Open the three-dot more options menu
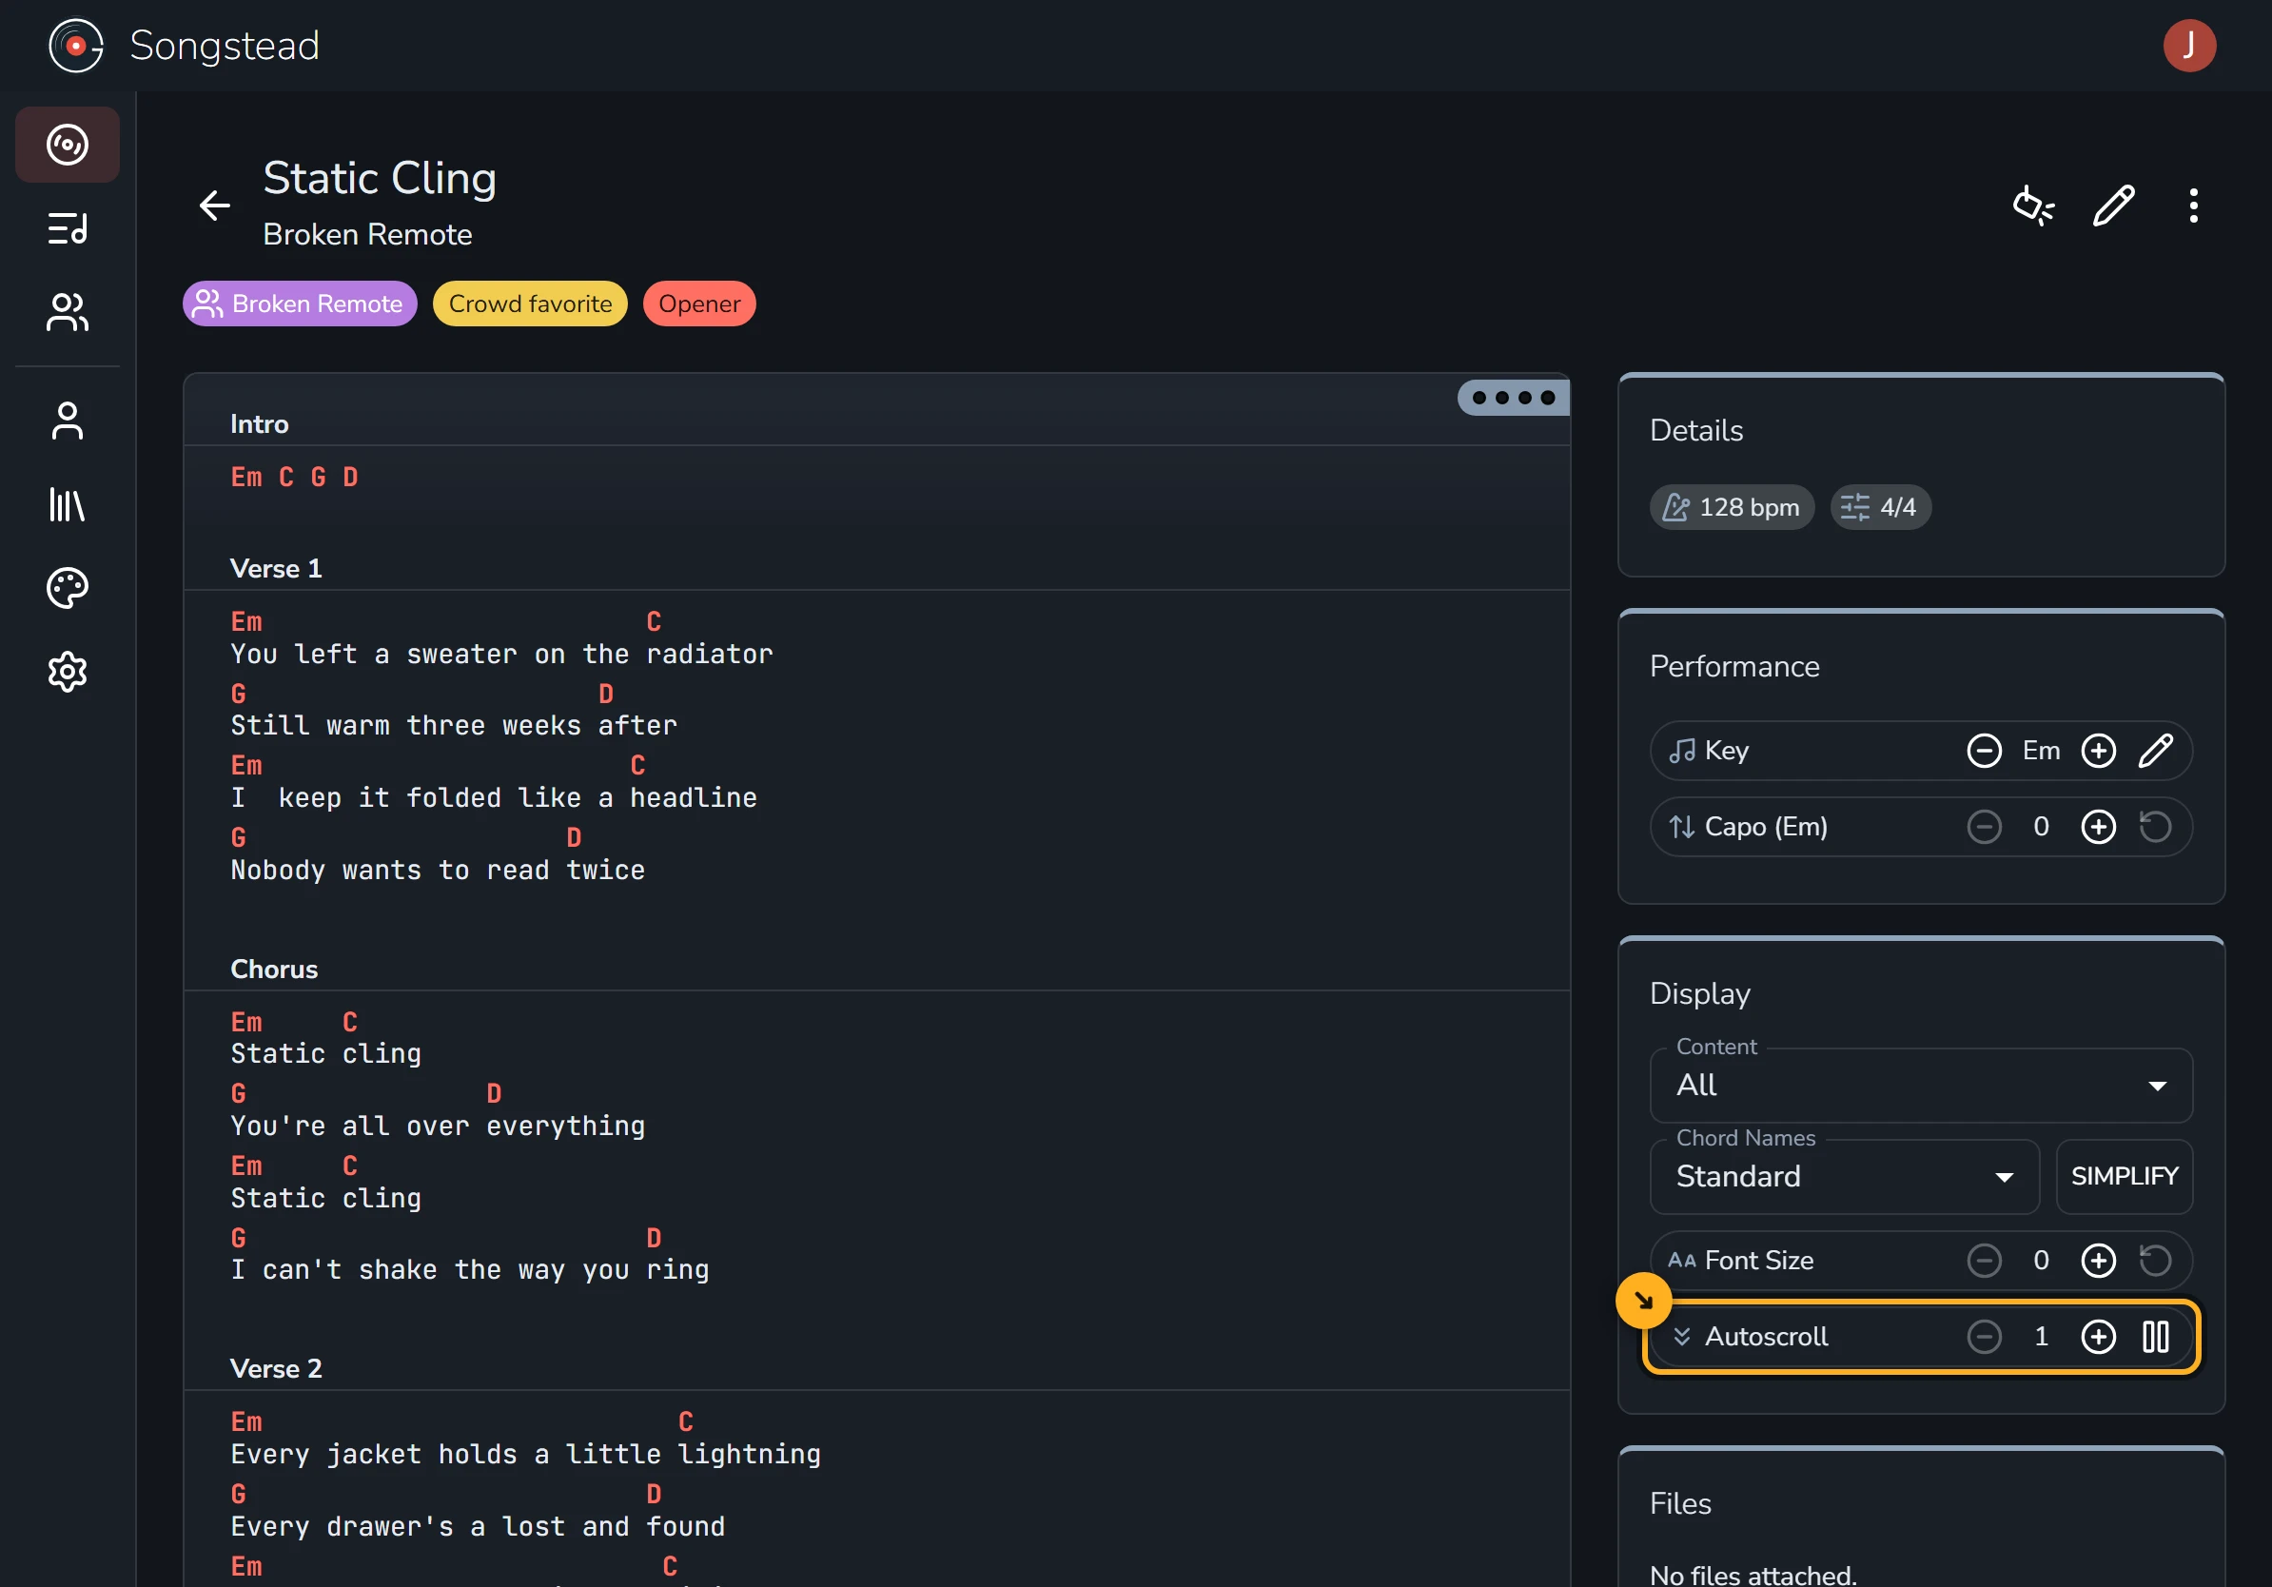Screen dimensions: 2272x1587 pos(2194,206)
